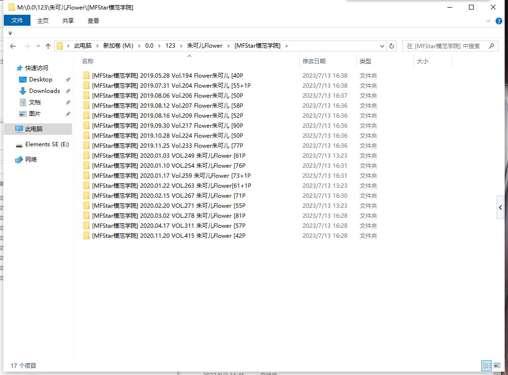
Task: Click the 0.0 breadcrumb segment
Action: tap(149, 46)
